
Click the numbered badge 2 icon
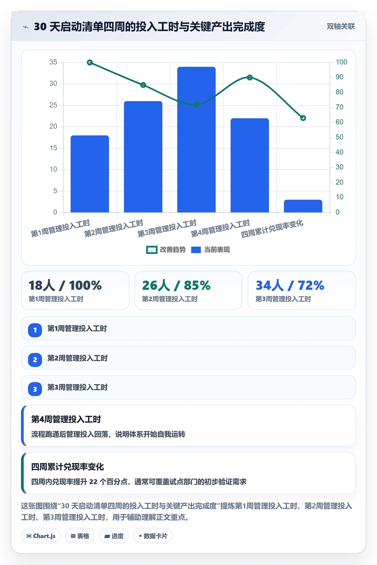click(x=35, y=360)
